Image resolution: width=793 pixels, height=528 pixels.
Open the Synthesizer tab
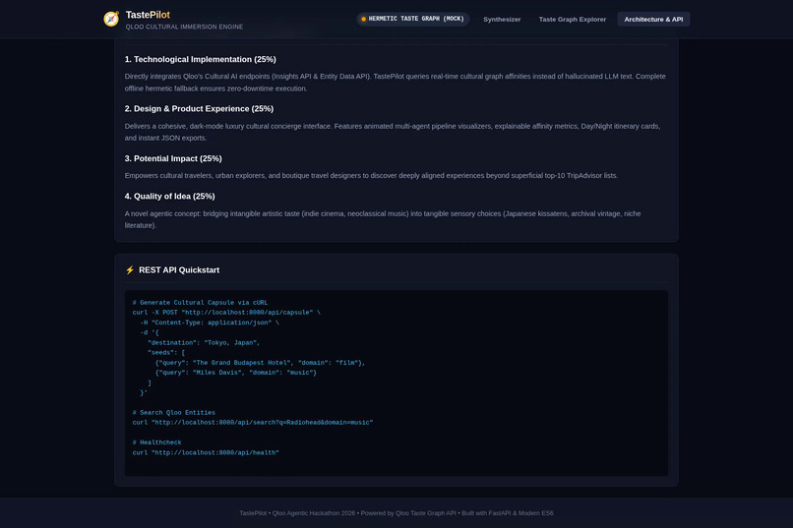pos(502,20)
